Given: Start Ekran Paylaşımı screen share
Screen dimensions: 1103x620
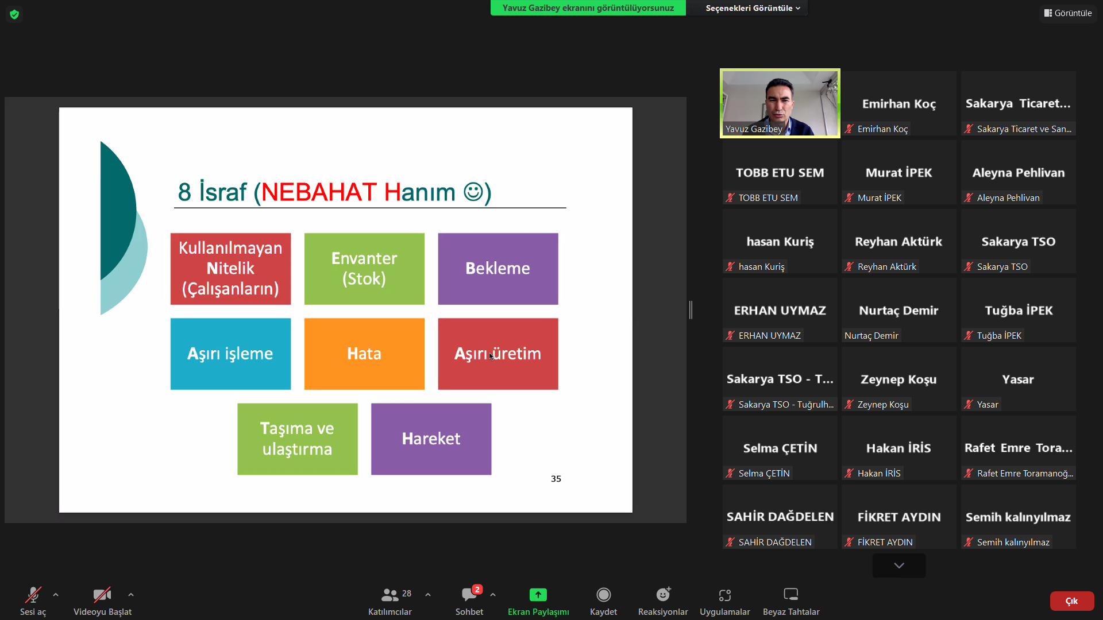Looking at the screenshot, I should click(x=538, y=600).
